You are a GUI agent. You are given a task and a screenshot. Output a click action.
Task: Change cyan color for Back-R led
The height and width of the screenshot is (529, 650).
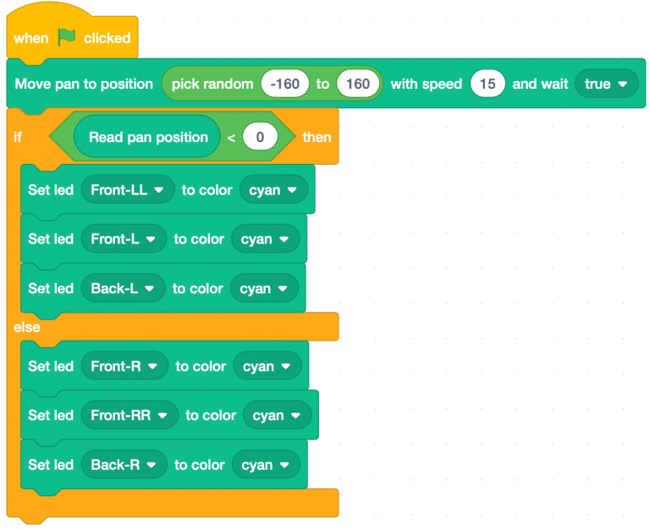[x=265, y=465]
